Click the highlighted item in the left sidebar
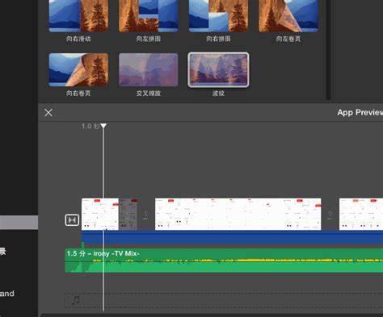The width and height of the screenshot is (383, 317). click(x=19, y=223)
